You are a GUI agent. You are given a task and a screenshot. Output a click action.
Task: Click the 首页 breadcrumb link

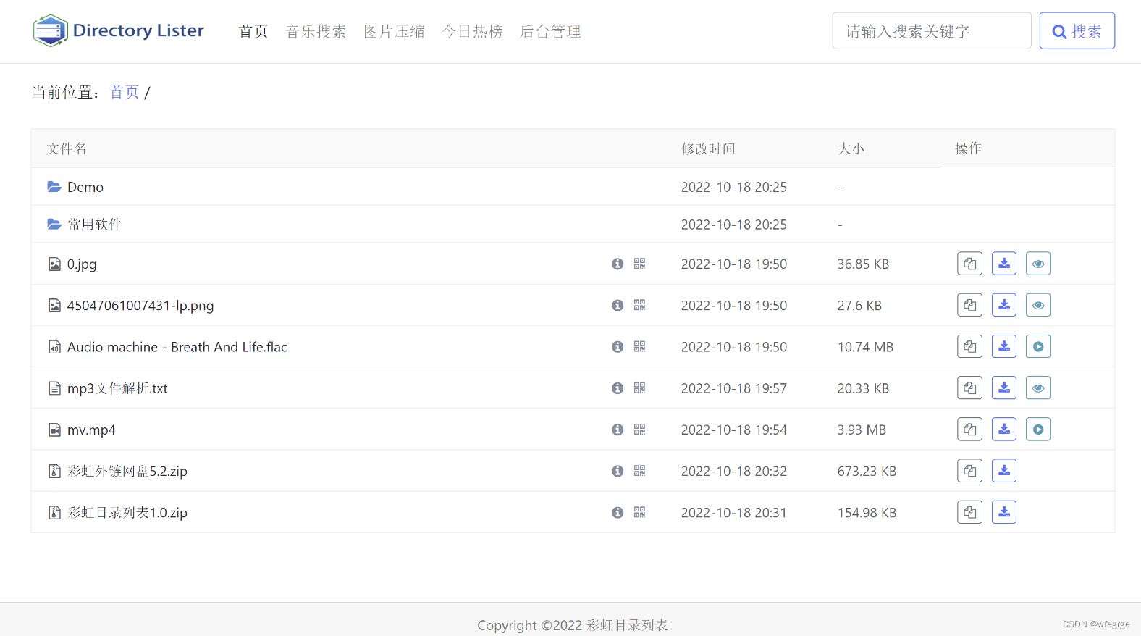pyautogui.click(x=124, y=92)
